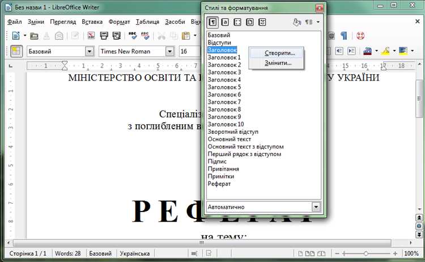Click the horizontal scrollbar thumb

(x=202, y=243)
